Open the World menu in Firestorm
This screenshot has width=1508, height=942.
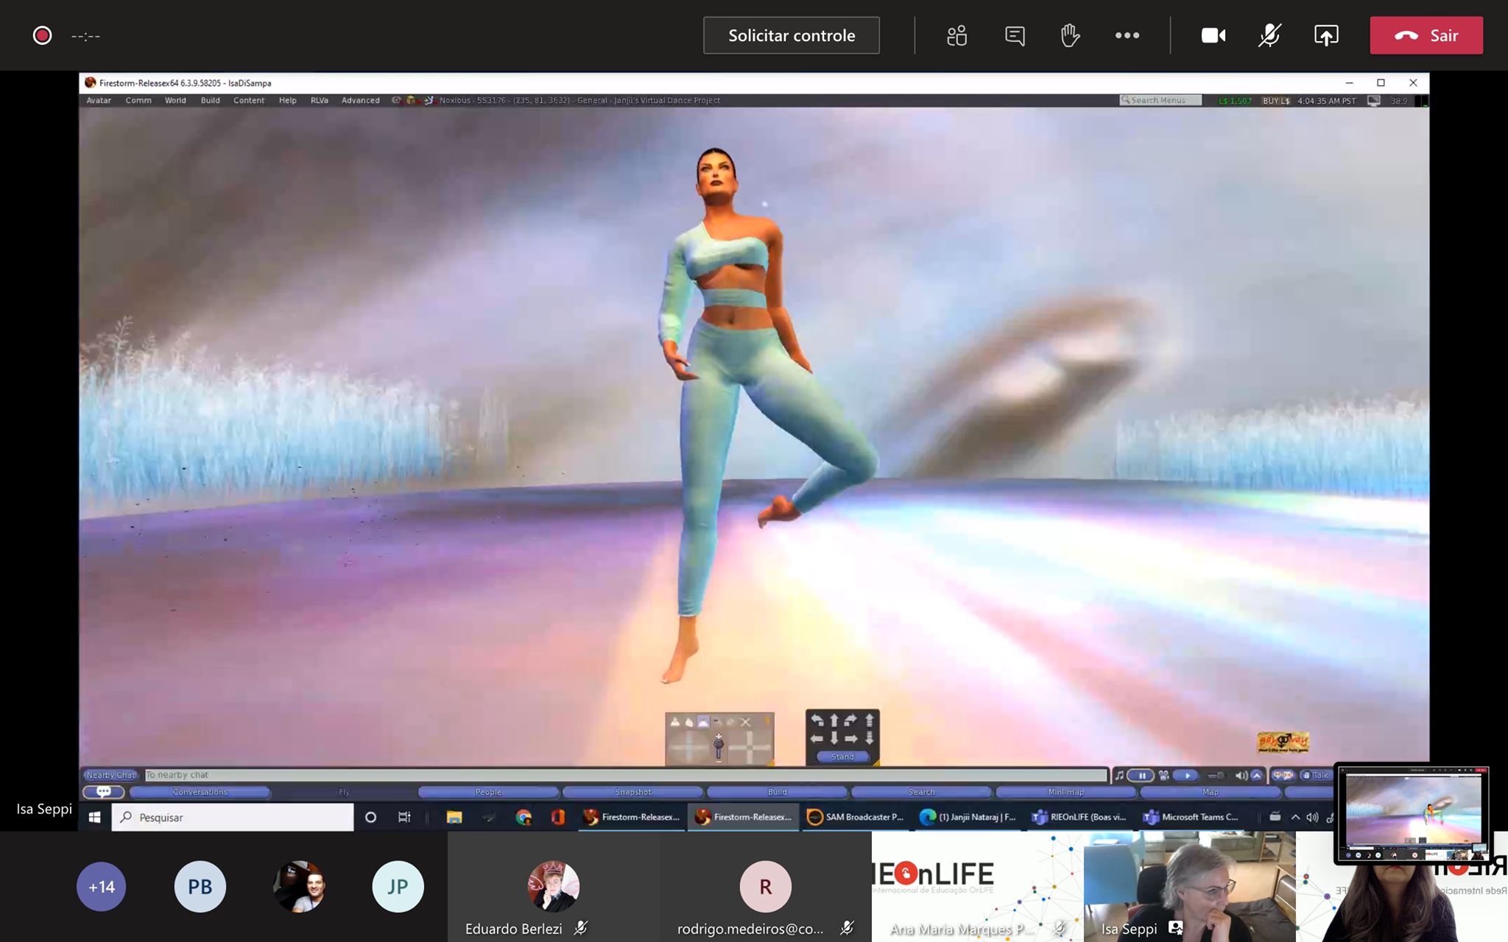[x=175, y=100]
